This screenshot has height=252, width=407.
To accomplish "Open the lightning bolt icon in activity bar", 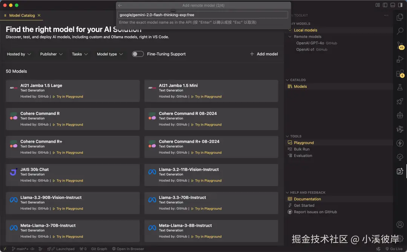I will tap(400, 143).
